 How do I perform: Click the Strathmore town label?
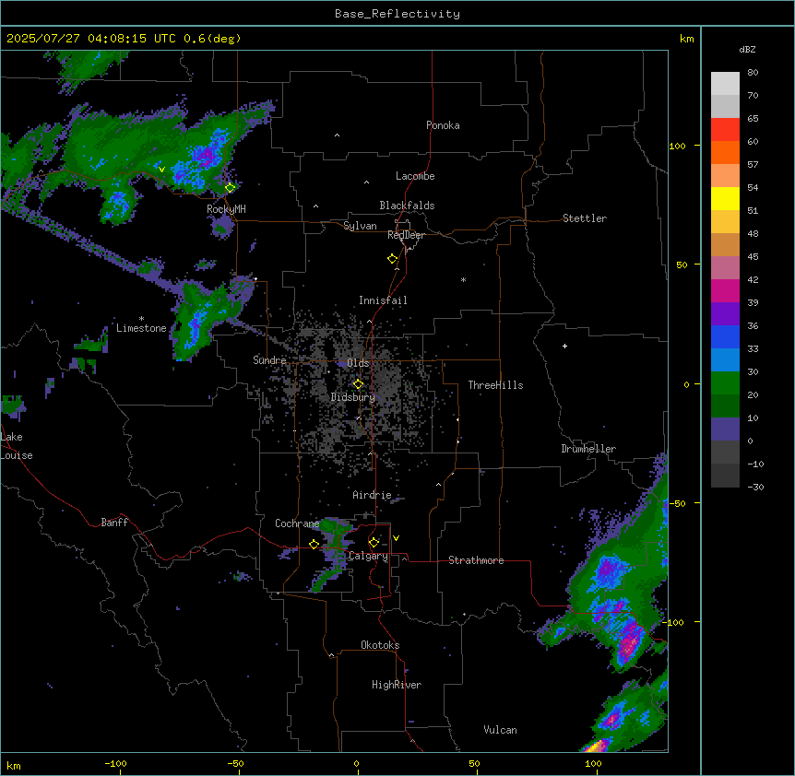pos(476,560)
